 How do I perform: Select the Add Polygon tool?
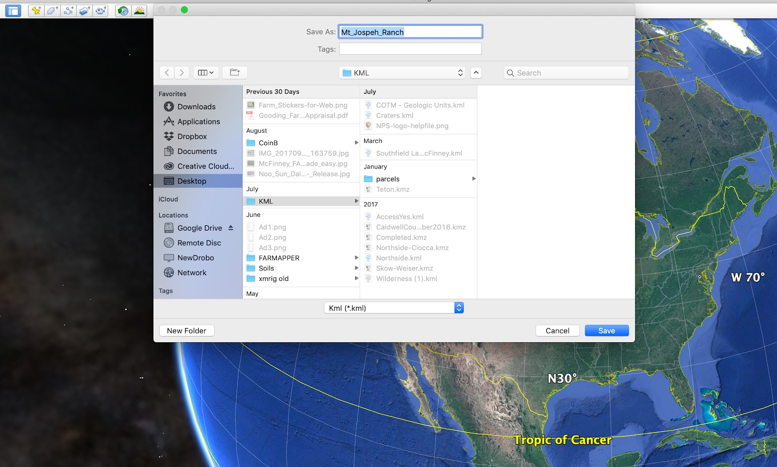click(x=52, y=10)
